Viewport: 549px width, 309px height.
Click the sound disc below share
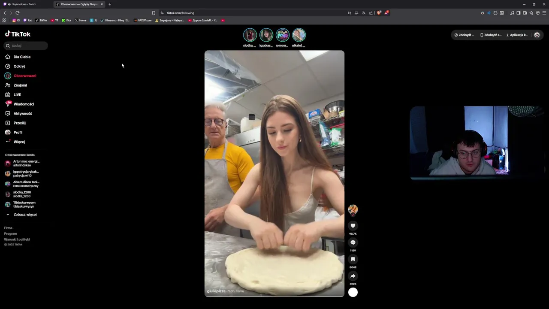tap(353, 292)
